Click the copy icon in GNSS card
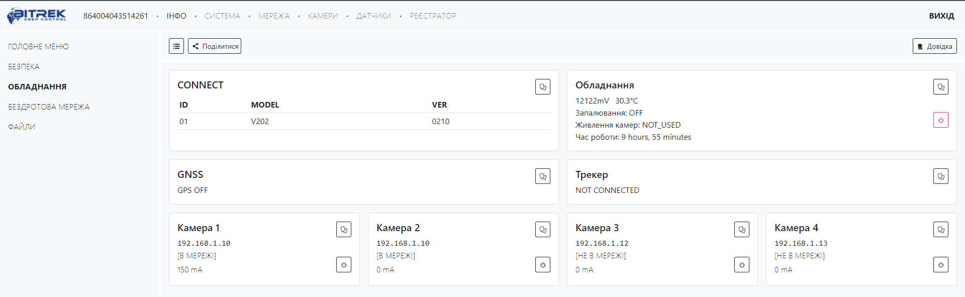Screen dimensions: 965x297 coord(542,176)
